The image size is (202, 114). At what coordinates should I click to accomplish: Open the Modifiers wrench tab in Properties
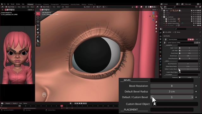point(160,59)
